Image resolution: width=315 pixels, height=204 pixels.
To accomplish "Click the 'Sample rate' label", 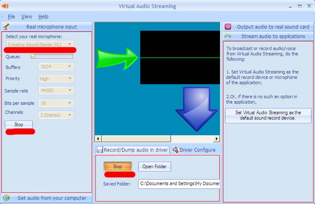I will click(16, 91).
